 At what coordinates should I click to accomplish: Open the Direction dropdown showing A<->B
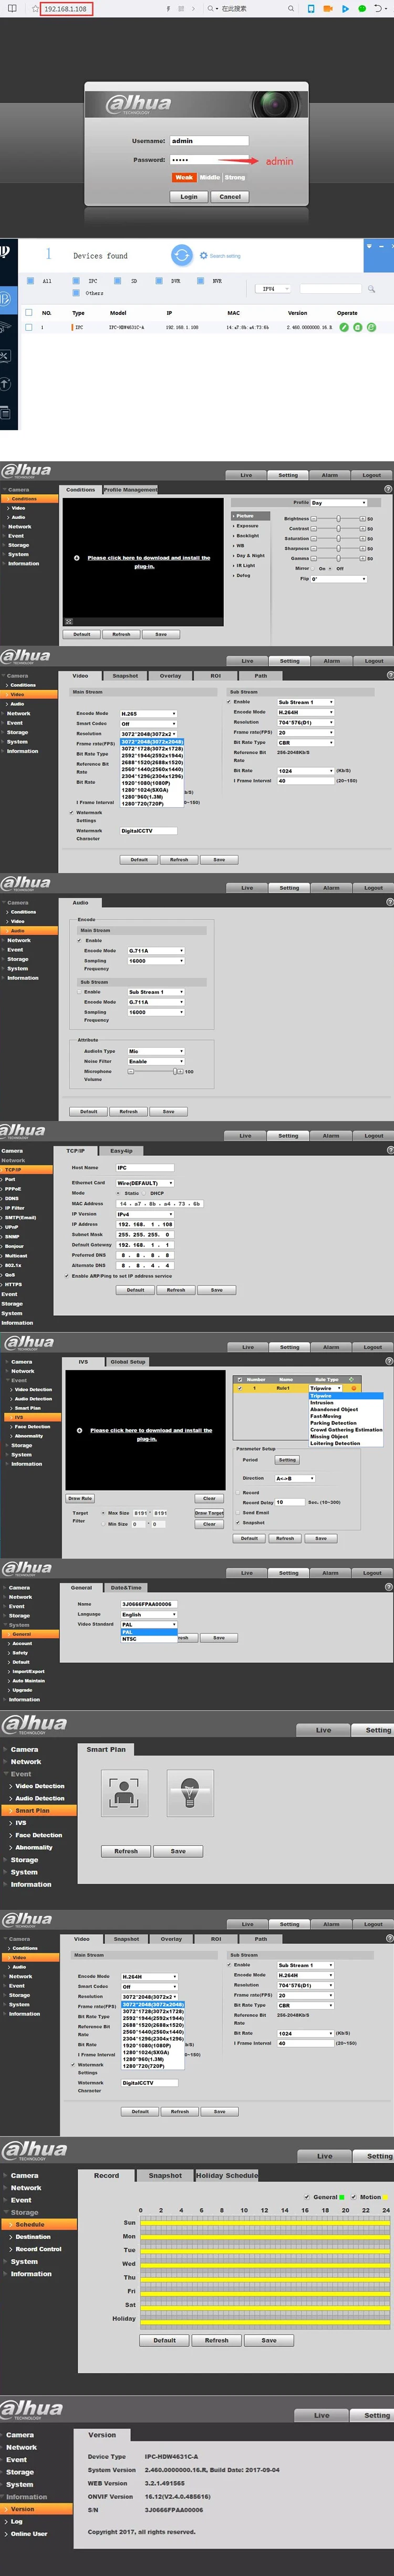point(294,1478)
